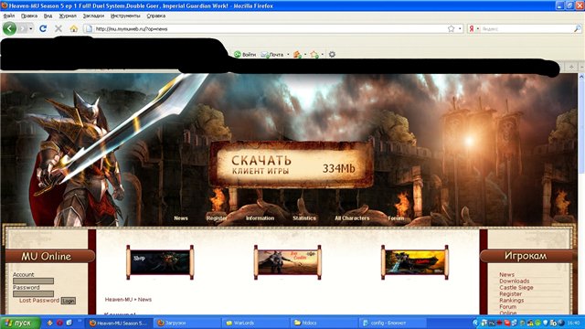Expand the Почта dropdown arrow
The height and width of the screenshot is (329, 585).
point(288,55)
